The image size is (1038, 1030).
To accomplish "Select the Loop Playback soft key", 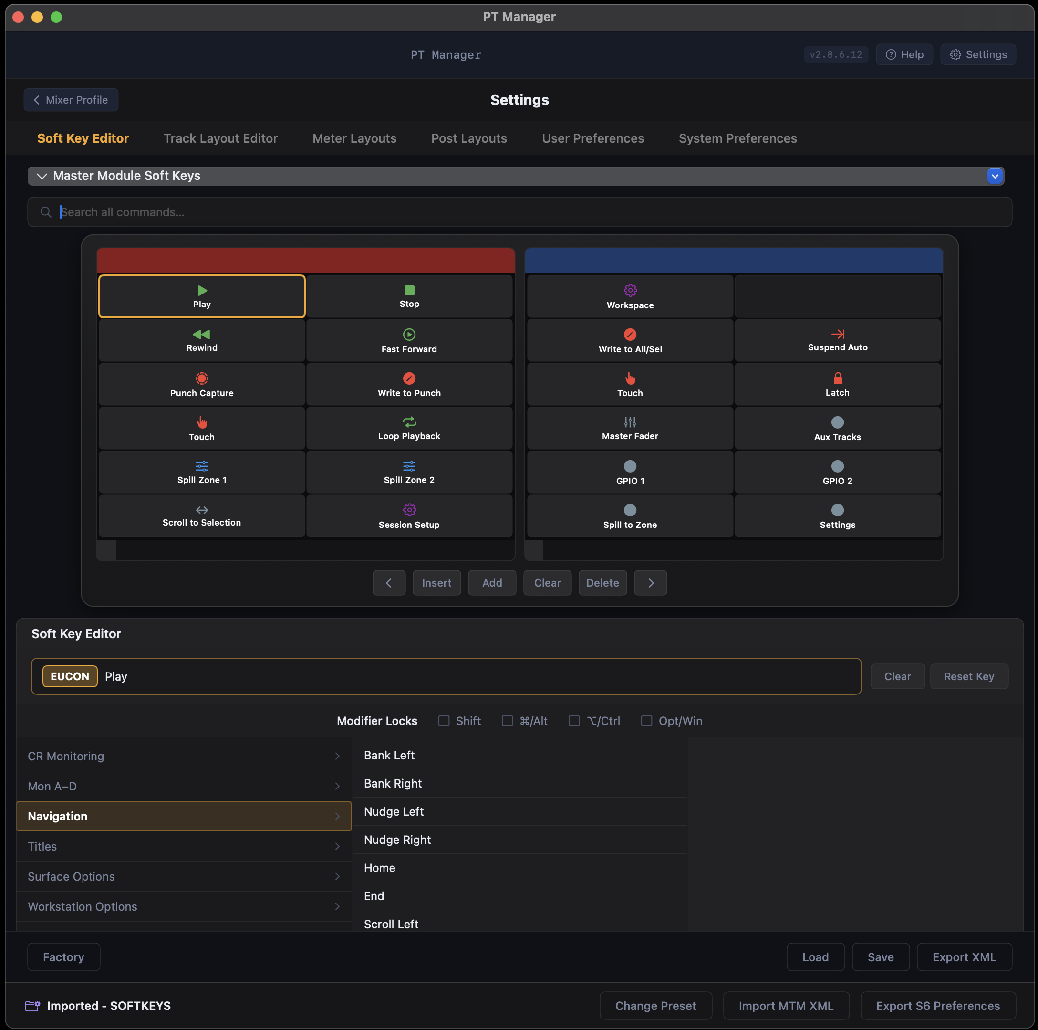I will [409, 429].
